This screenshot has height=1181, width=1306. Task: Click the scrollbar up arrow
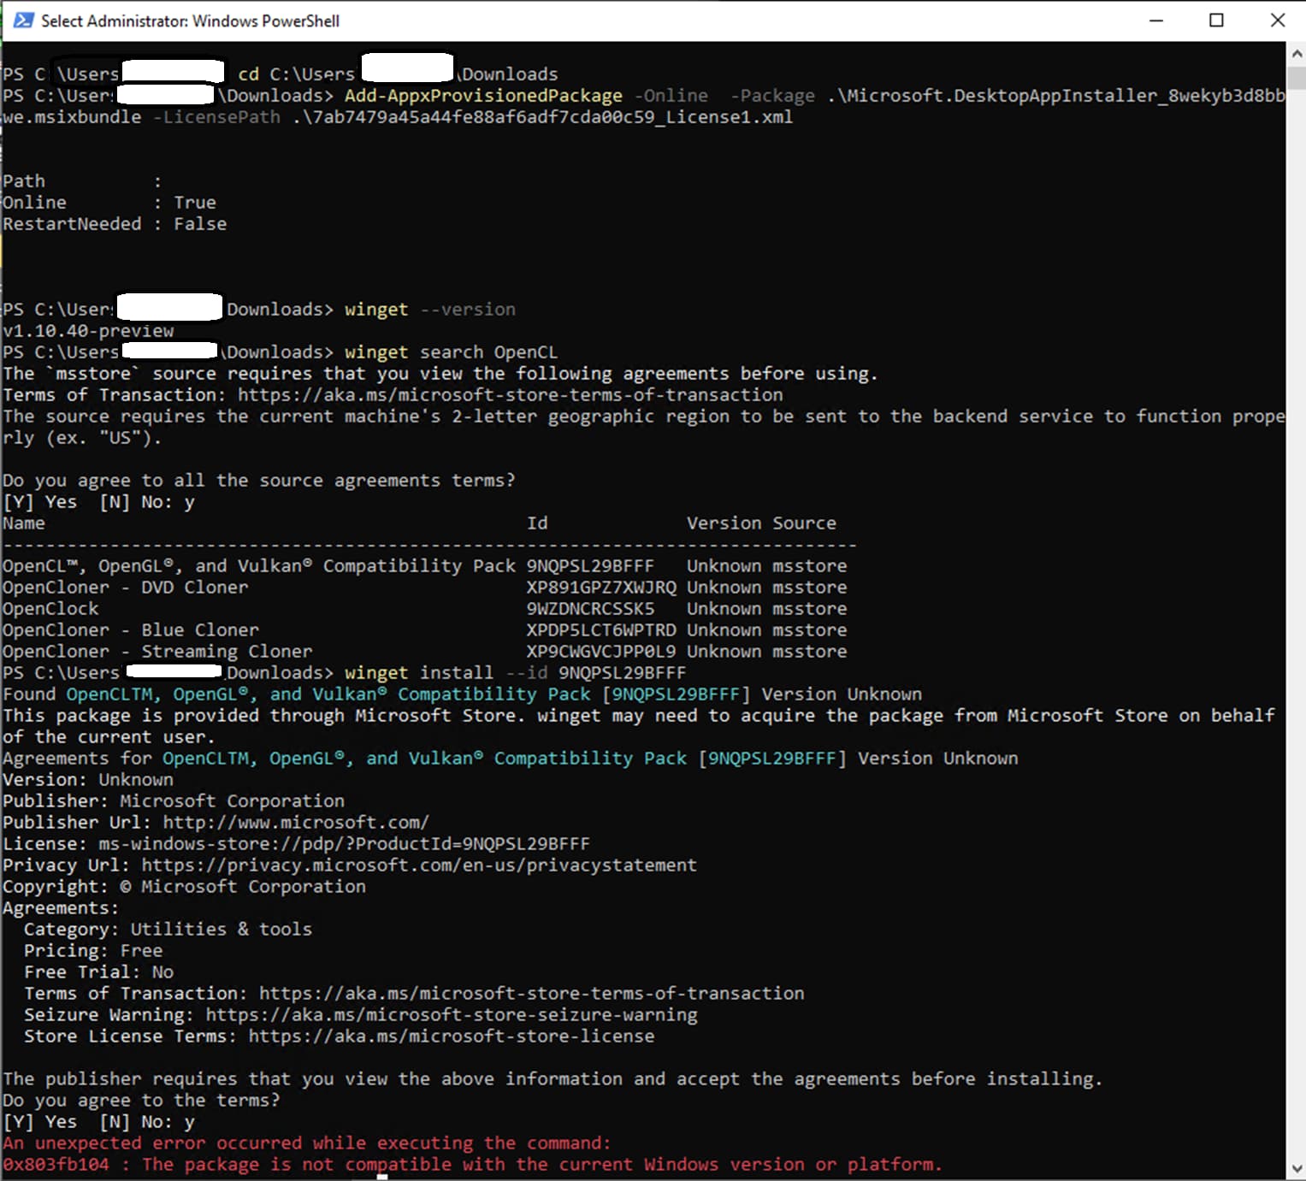(1295, 52)
